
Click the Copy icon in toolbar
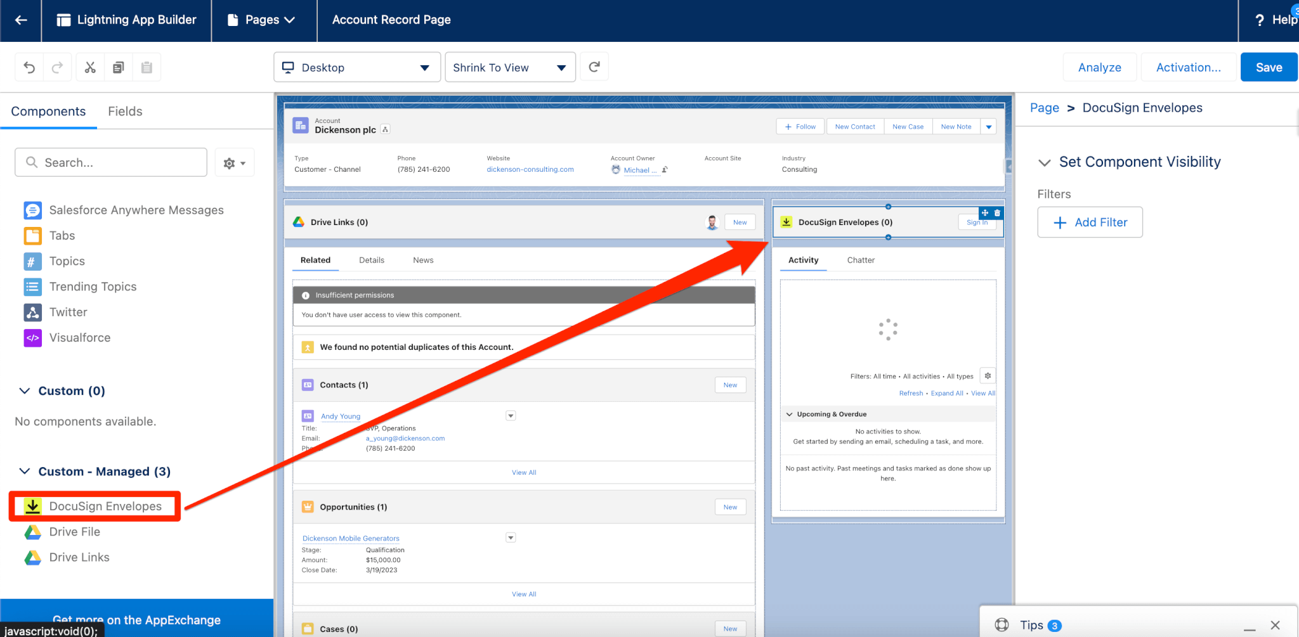(118, 67)
